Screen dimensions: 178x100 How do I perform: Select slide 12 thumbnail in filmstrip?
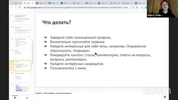coord(22,31)
